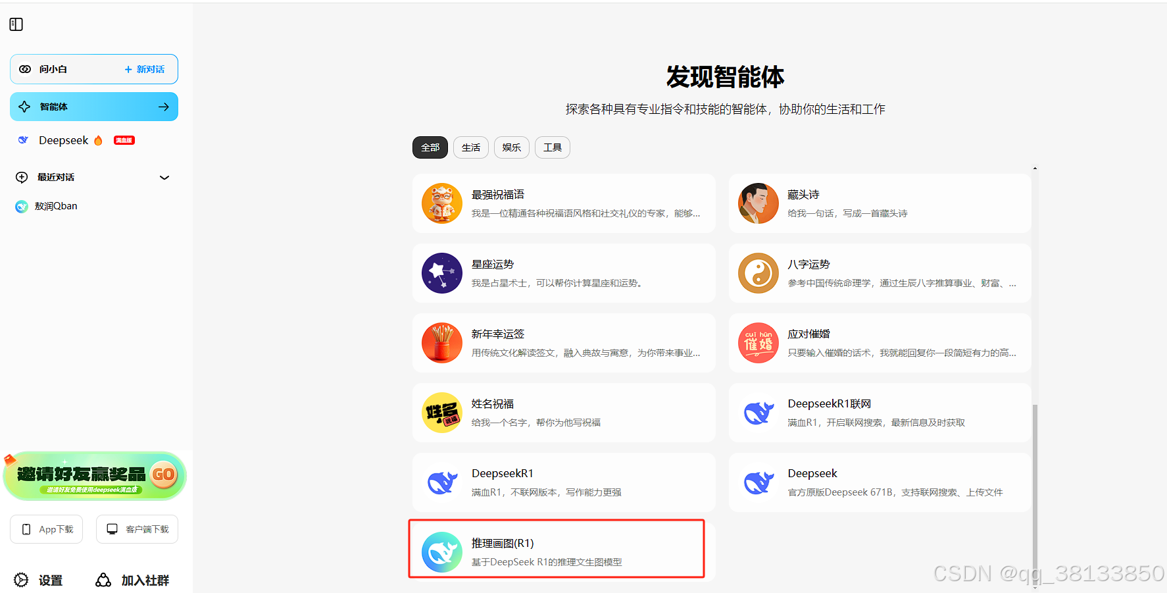
Task: Click the 基于DeepSeek R1的推理文生图模型 description
Action: (x=547, y=562)
